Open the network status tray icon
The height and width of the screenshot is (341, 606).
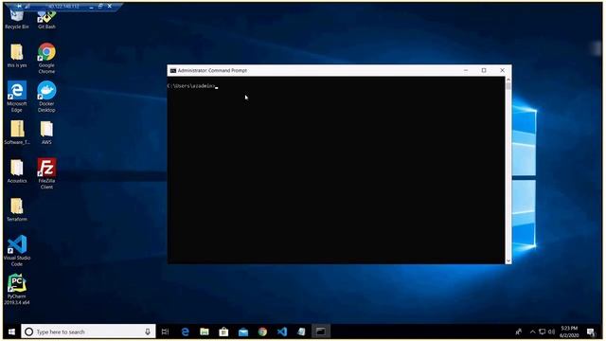pos(543,332)
